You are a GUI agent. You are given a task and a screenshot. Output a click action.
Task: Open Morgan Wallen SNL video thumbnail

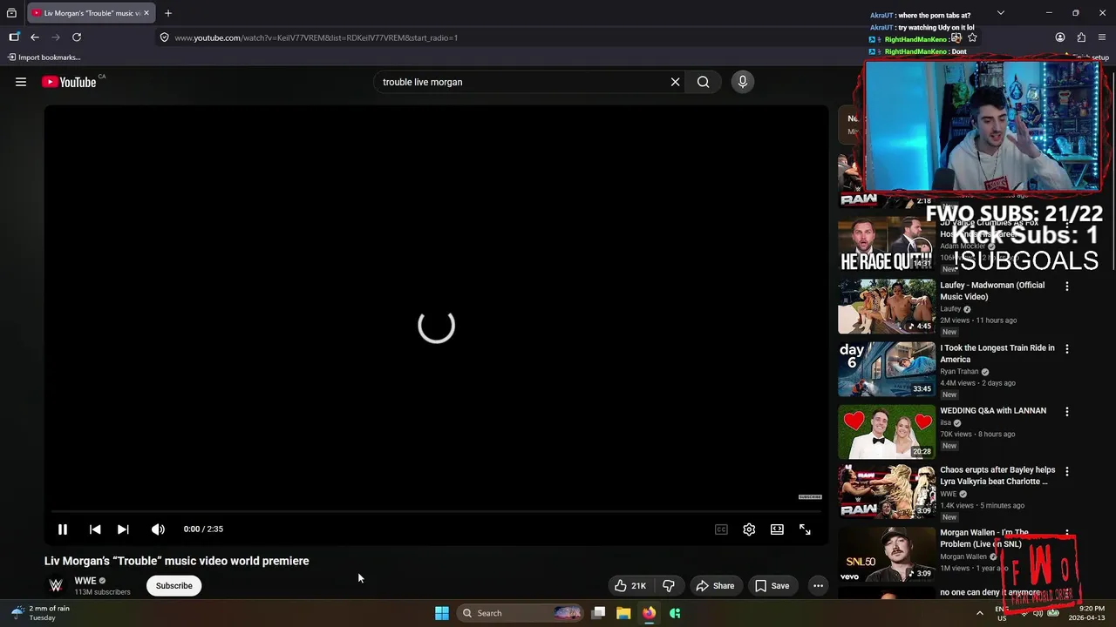(887, 554)
